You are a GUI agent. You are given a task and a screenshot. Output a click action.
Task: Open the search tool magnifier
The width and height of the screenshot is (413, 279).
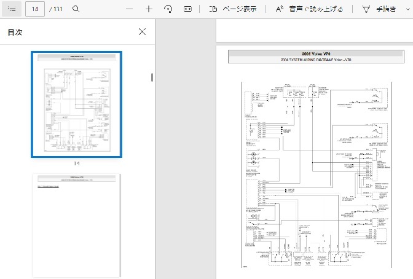[x=76, y=9]
